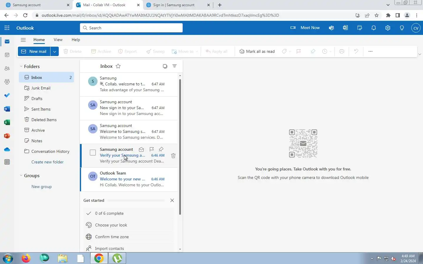Open My Day panel icon in header
Image resolution: width=423 pixels, height=264 pixels.
pyautogui.click(x=360, y=28)
